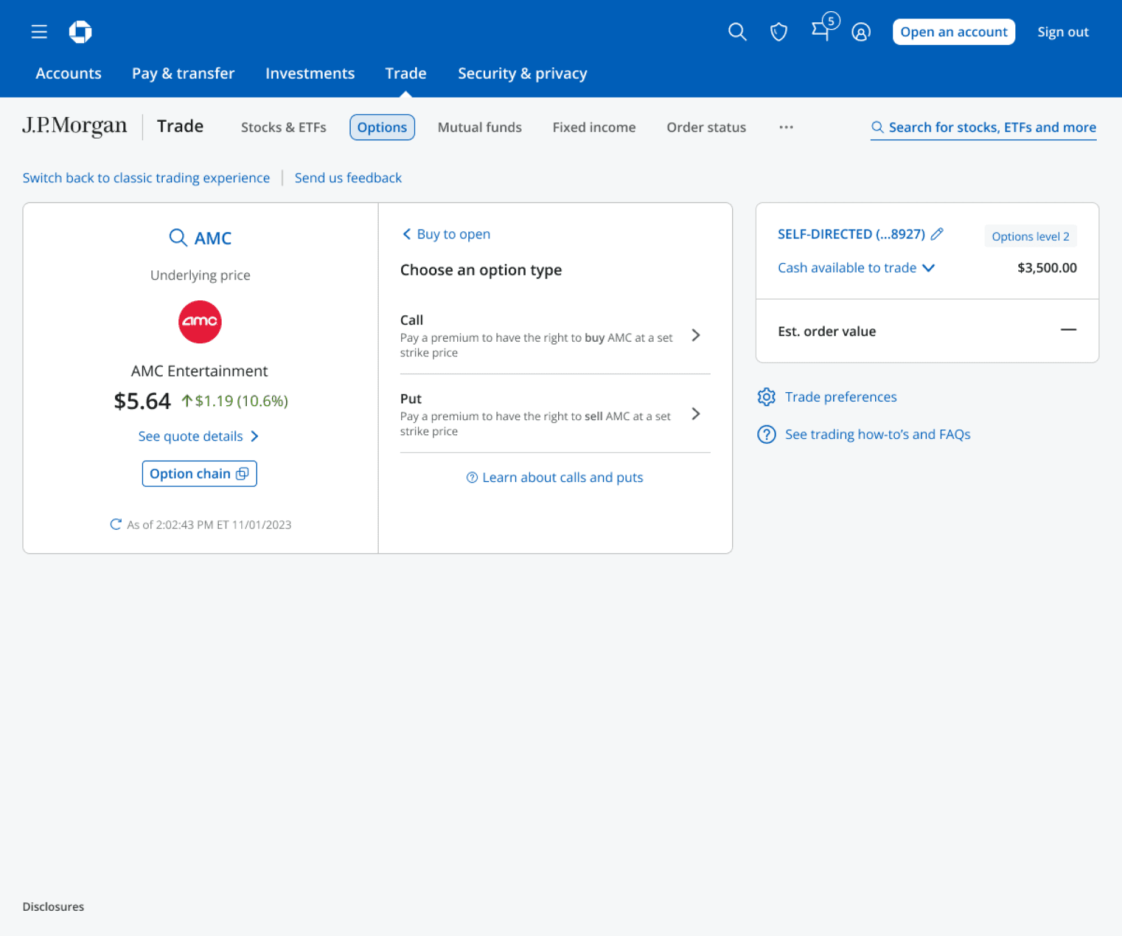
Task: Open the hamburger menu
Action: click(x=39, y=31)
